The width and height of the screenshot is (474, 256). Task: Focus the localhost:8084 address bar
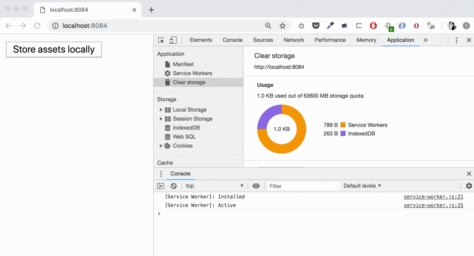168,26
